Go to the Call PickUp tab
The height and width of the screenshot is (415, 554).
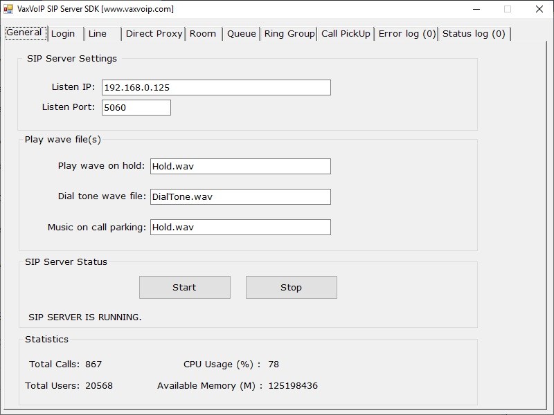346,33
